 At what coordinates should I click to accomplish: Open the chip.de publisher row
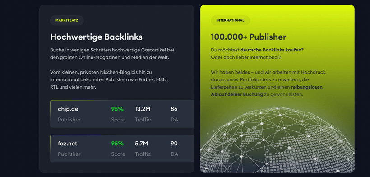pyautogui.click(x=122, y=114)
